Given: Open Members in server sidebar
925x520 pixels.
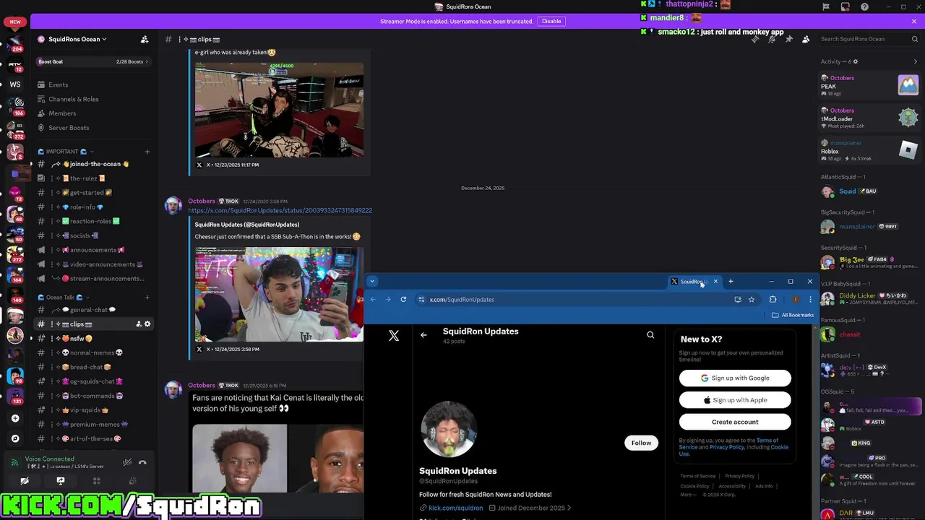Looking at the screenshot, I should [x=92, y=113].
